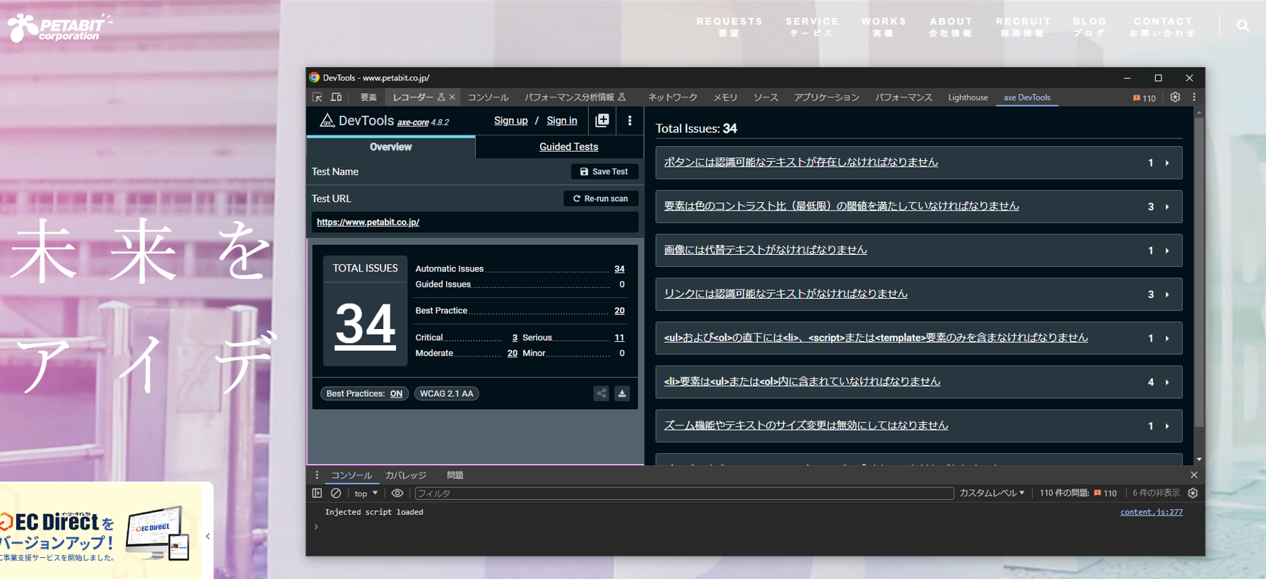Screen dimensions: 1266x579
Task: Toggle the device toolbar icon
Action: click(x=336, y=97)
